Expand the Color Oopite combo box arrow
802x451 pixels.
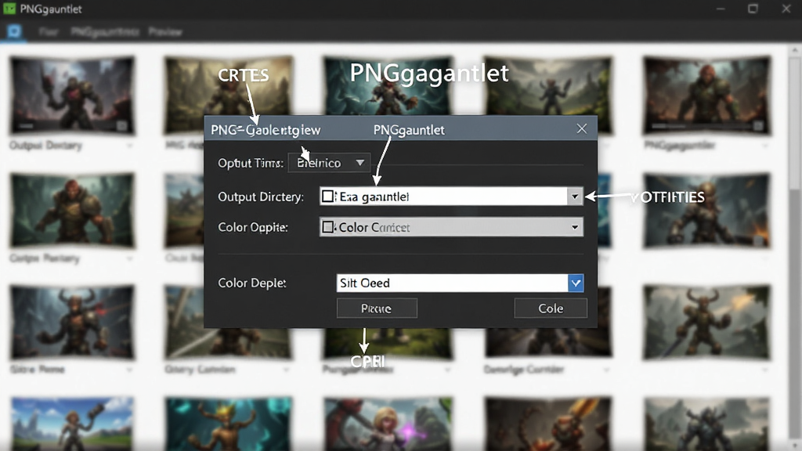pos(575,227)
